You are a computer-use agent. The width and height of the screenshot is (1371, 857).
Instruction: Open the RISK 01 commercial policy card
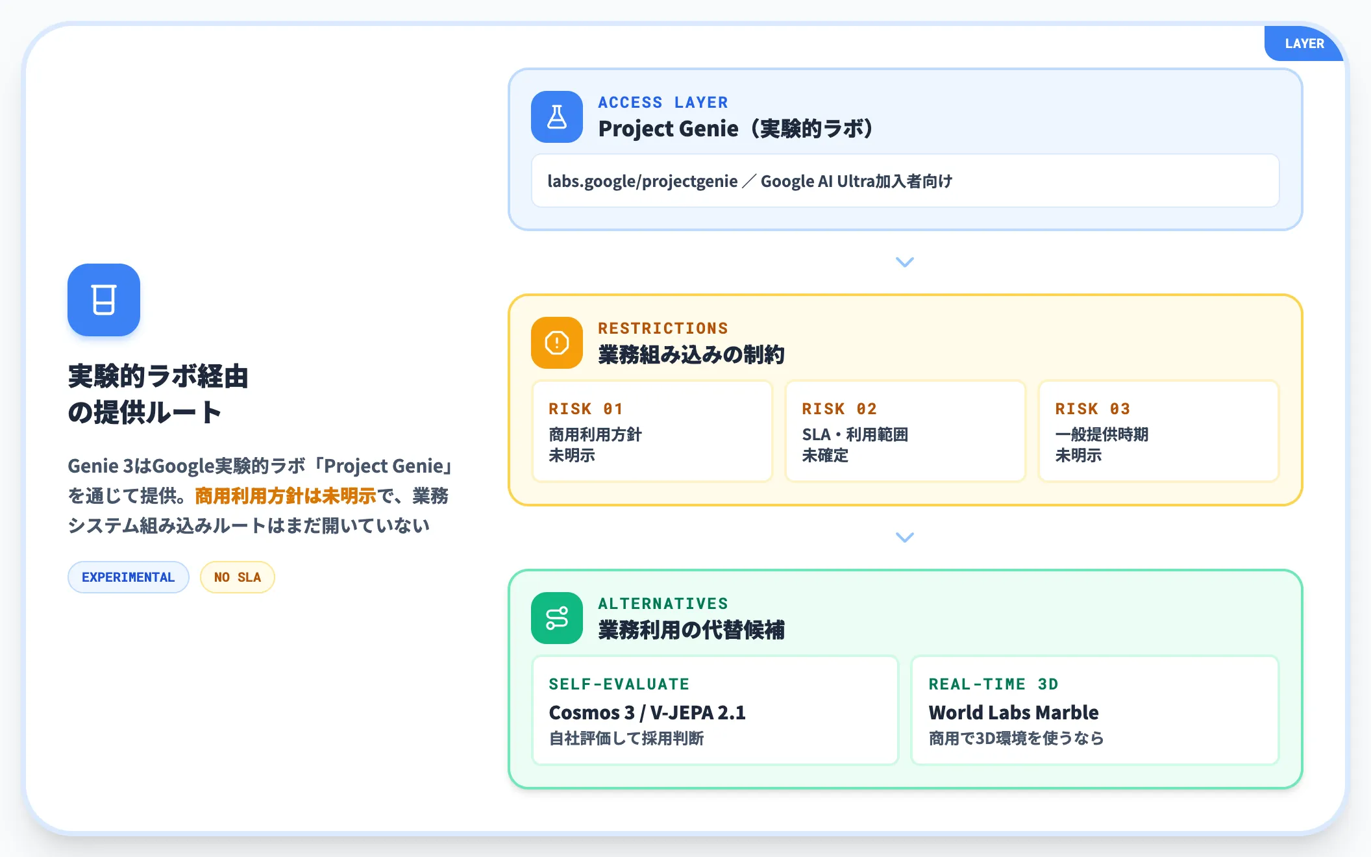pos(652,431)
